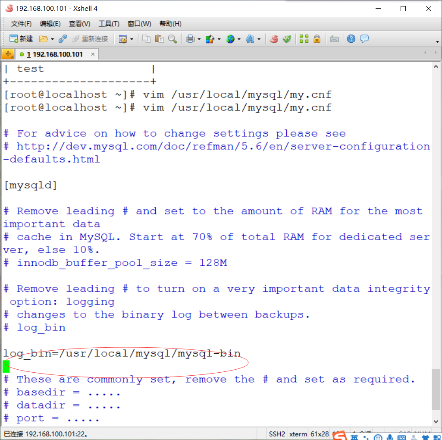Viewport: 442px width, 440px height.
Task: Click the tab scroll left arrow
Action: coord(425,53)
